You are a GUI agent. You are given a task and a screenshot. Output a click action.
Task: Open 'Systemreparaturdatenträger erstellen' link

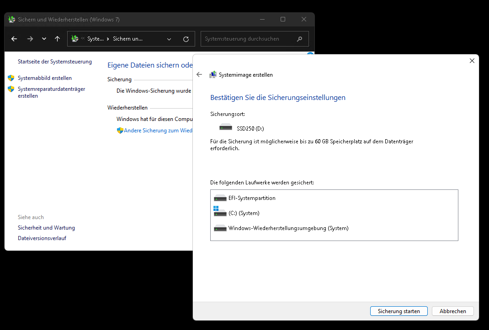click(x=52, y=92)
